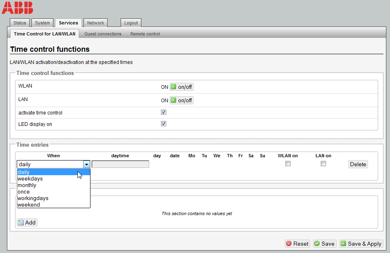
Task: Switch to Guest connections subtab
Action: [103, 34]
